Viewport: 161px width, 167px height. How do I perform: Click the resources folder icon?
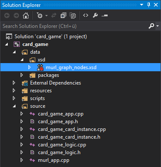click(25, 91)
